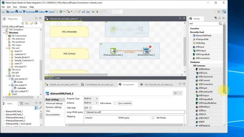
Task: Collapse the Metadata tree node
Action: (x=4, y=33)
